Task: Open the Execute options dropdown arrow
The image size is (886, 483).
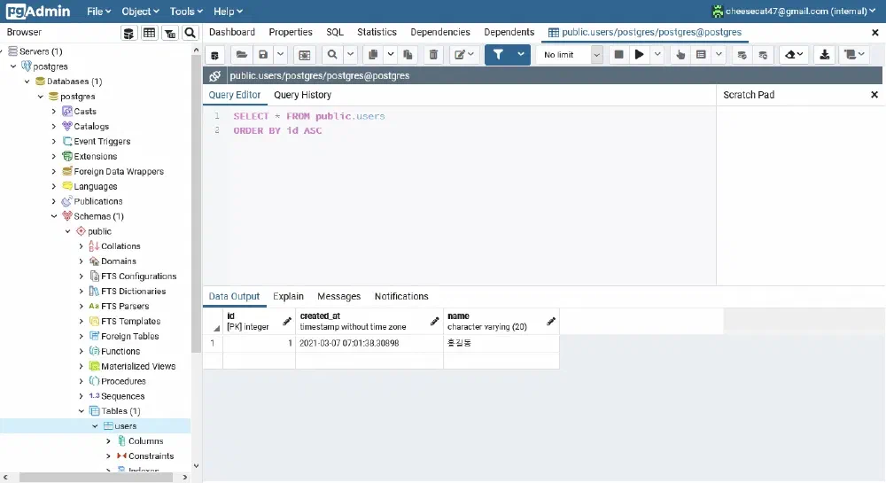Action: coord(657,55)
